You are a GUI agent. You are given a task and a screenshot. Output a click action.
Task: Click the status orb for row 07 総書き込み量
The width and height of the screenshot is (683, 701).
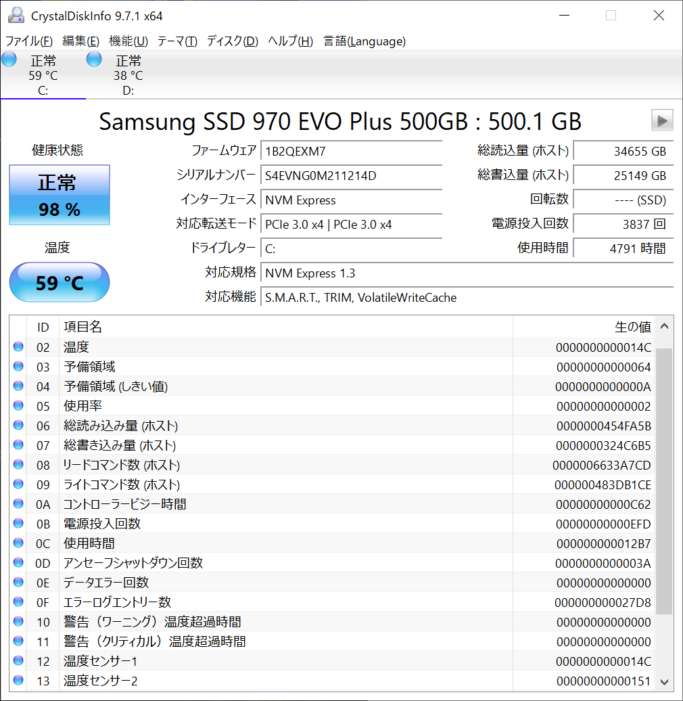point(18,445)
